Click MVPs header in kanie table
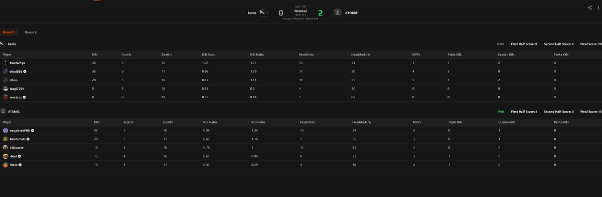 coord(416,54)
